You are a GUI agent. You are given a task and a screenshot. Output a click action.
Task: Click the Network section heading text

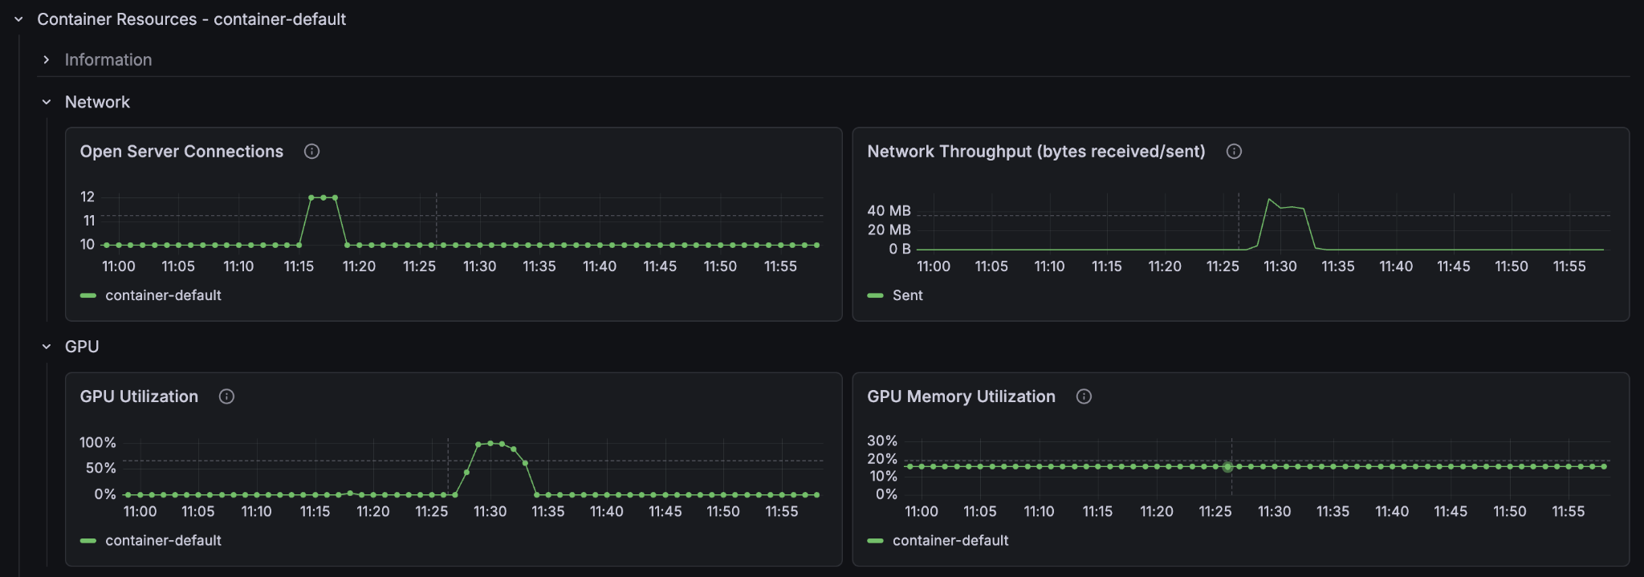97,102
